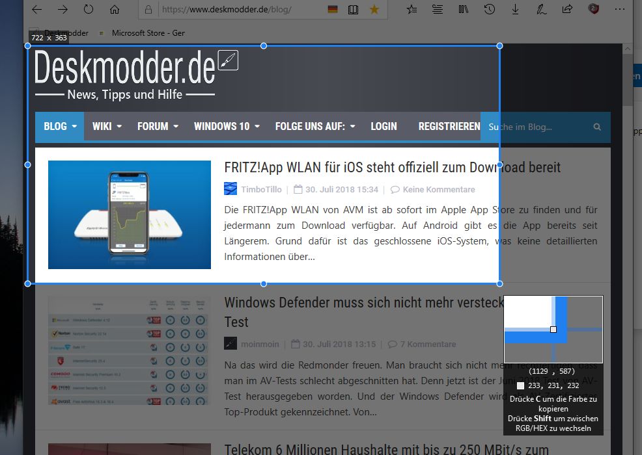Click the date 30. Juli 2018 15:34
This screenshot has width=642, height=455.
pyautogui.click(x=341, y=189)
